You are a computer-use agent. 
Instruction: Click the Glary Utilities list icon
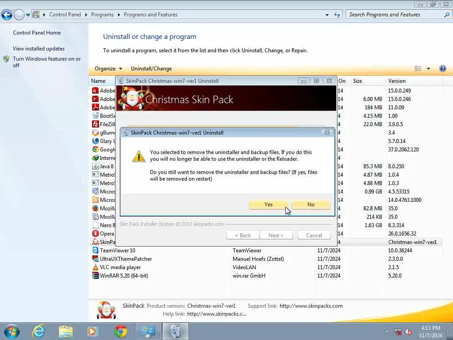click(96, 141)
